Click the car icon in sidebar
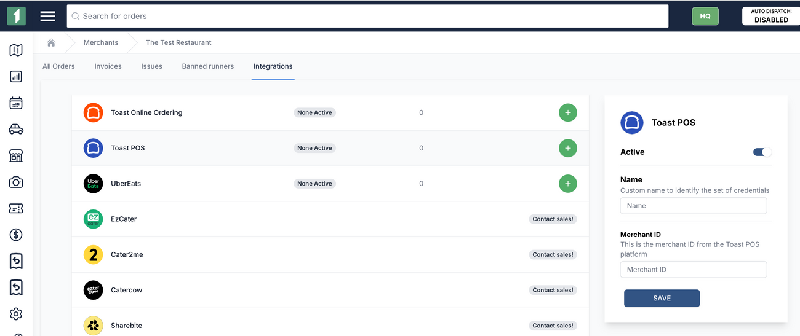The height and width of the screenshot is (336, 800). pos(16,129)
